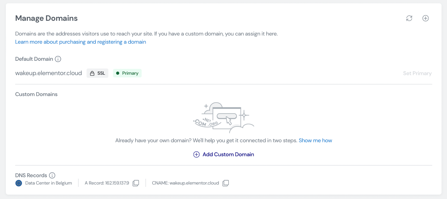Click the green Primary indicator dot
The width and height of the screenshot is (447, 199).
click(x=118, y=73)
